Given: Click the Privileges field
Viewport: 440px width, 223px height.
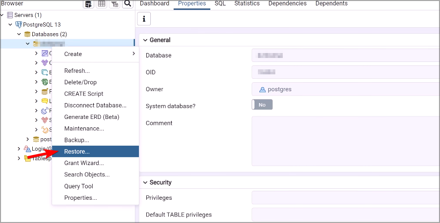Looking at the screenshot, I should pos(346,198).
